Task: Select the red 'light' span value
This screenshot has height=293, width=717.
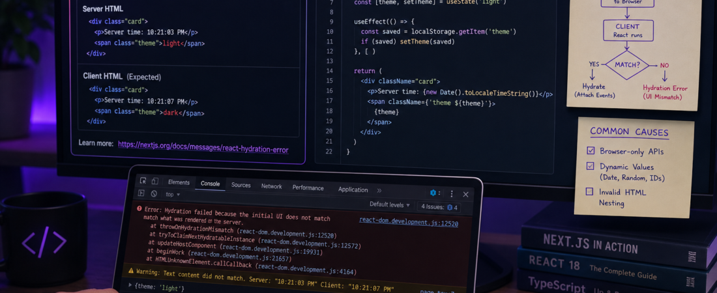Action: click(171, 44)
